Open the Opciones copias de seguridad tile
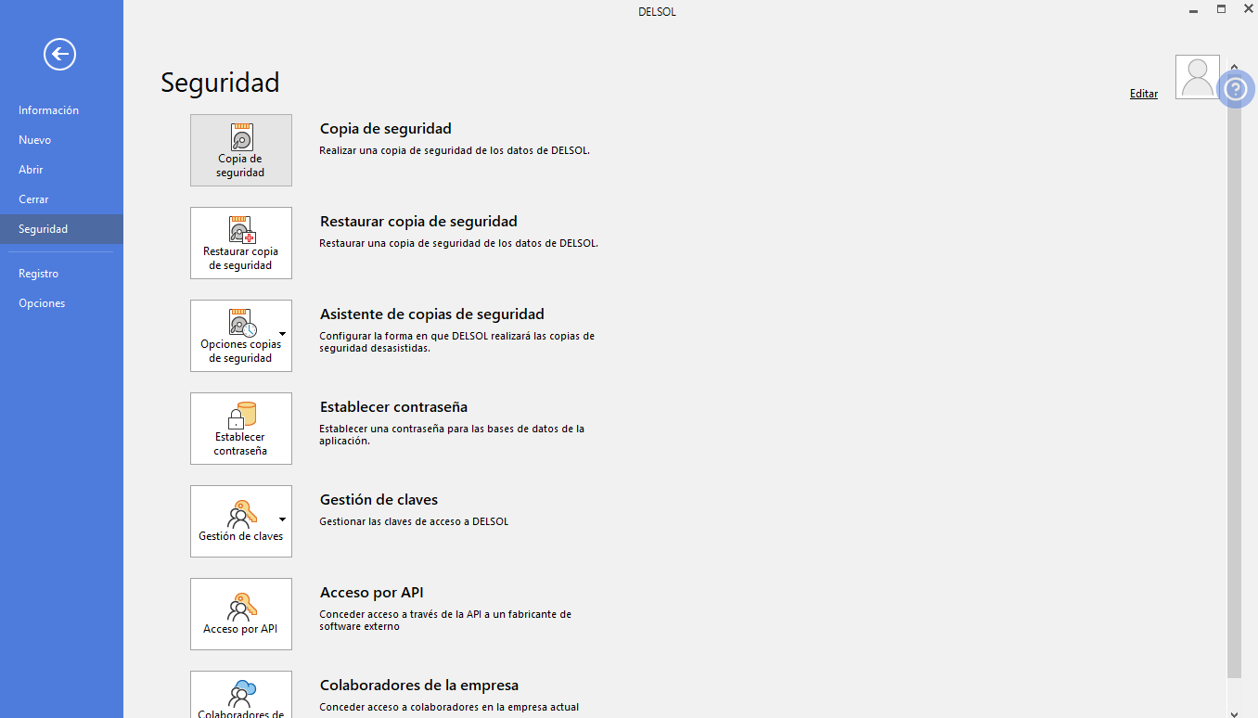The image size is (1258, 718). tap(241, 336)
